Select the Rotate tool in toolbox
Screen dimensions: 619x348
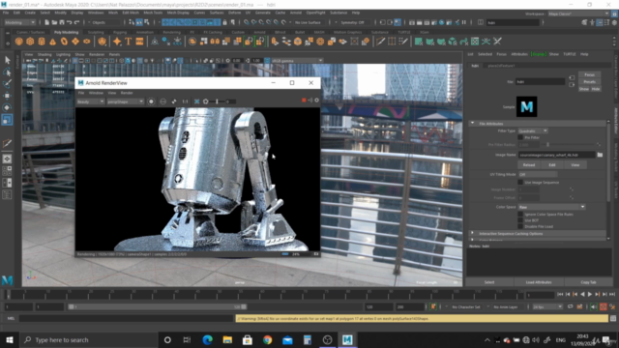[x=7, y=107]
